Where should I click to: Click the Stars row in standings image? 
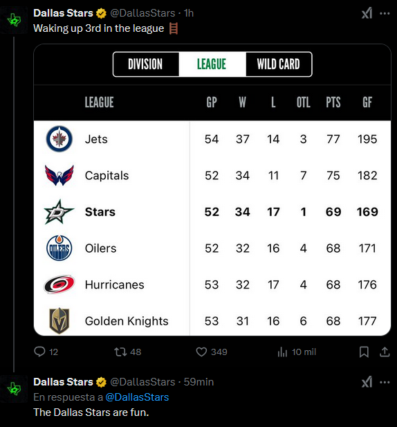point(212,212)
